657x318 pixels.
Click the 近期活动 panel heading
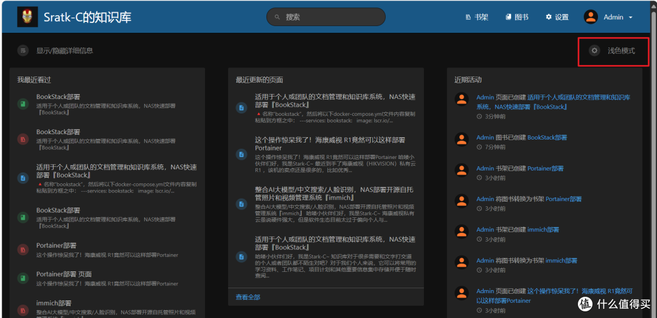(x=468, y=79)
